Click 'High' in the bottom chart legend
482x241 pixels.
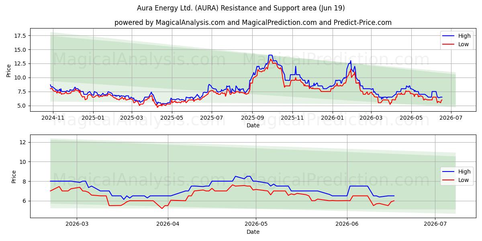464,172
